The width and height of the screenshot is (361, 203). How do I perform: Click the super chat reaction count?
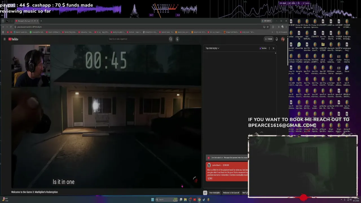(210, 178)
